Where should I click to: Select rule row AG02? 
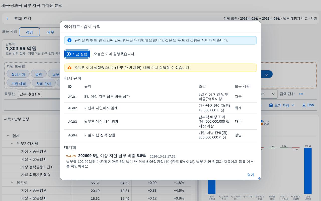(160, 108)
